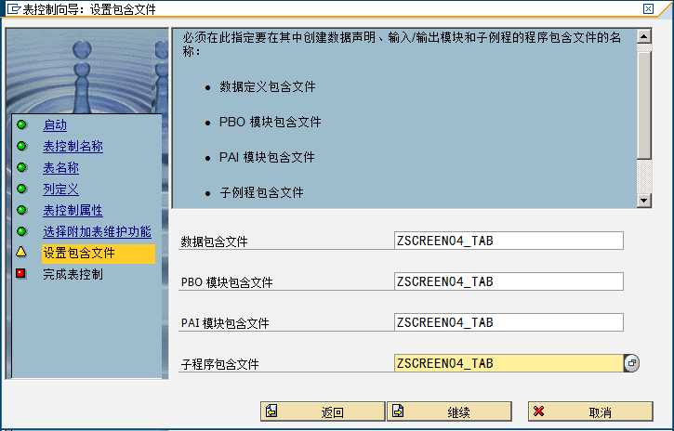This screenshot has height=431, width=674.
Task: Click the green icon beside 选择附加表维护功能
Action: coord(21,231)
